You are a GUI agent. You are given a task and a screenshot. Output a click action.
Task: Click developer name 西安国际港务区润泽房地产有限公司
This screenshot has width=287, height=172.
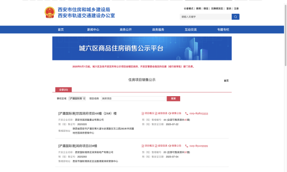tap(94, 152)
